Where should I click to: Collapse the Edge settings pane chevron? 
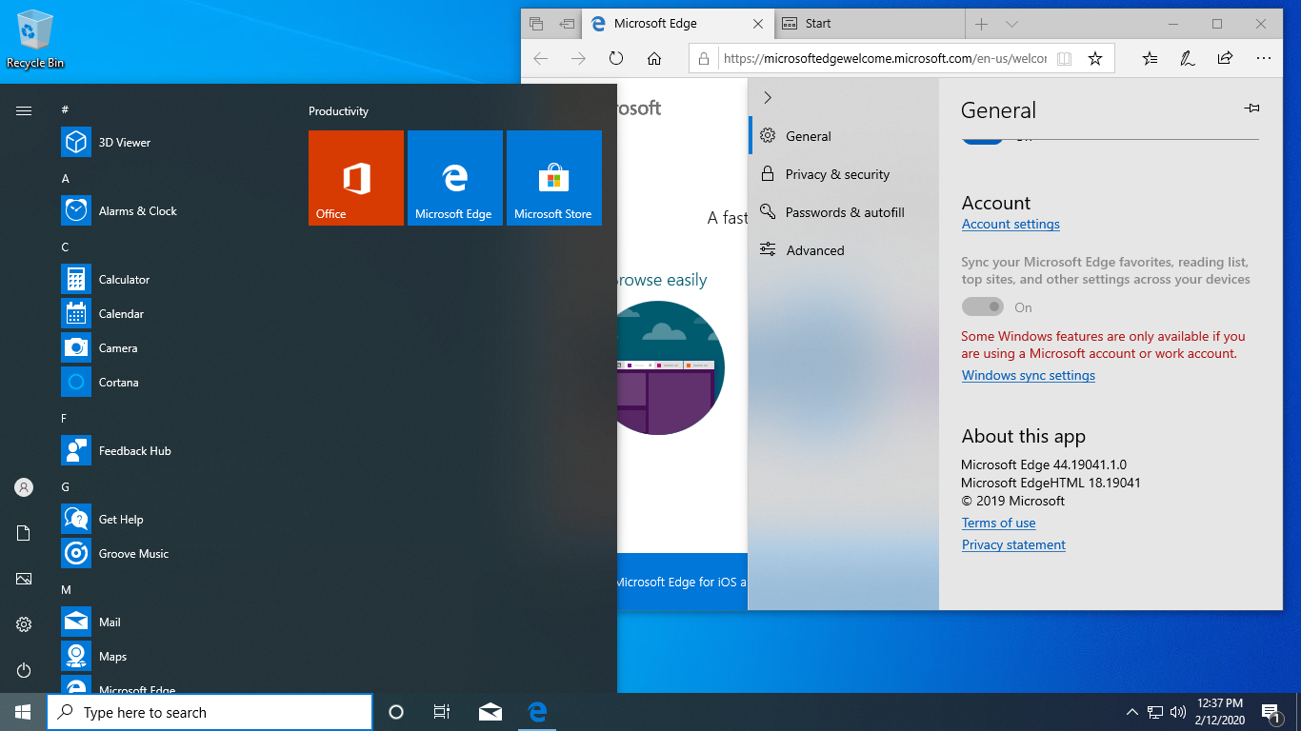point(768,97)
